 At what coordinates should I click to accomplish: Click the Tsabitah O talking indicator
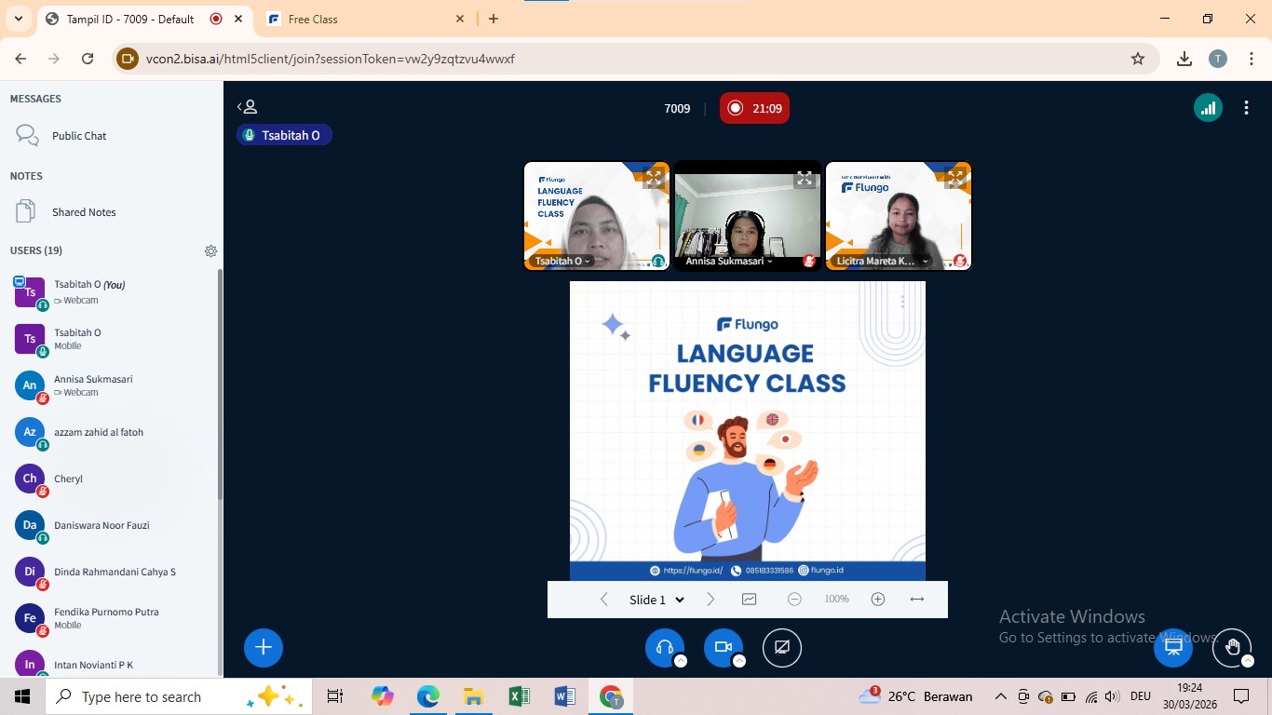coord(284,135)
